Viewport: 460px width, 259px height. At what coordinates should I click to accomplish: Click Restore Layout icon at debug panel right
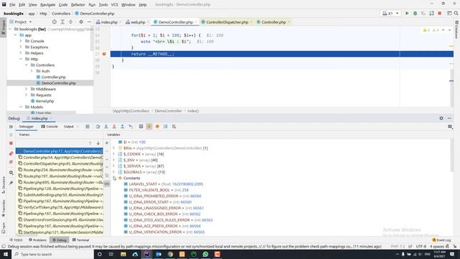coord(450,127)
